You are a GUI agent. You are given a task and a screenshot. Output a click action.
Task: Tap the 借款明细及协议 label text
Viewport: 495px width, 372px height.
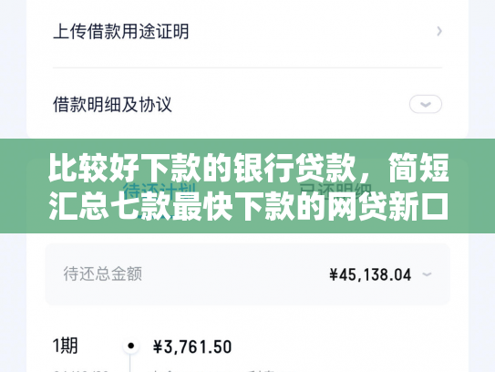[x=112, y=104]
